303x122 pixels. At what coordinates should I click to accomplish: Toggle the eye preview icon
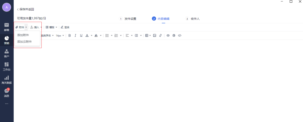point(168,36)
